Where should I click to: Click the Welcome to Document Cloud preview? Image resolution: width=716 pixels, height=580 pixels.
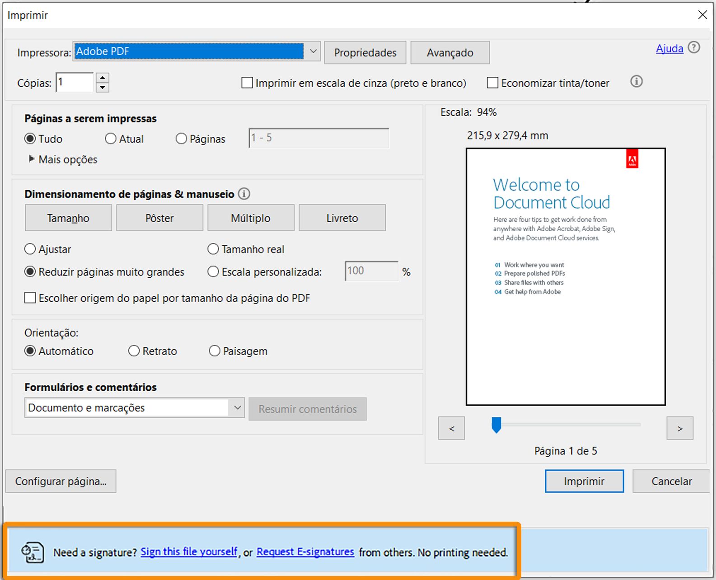(x=566, y=276)
